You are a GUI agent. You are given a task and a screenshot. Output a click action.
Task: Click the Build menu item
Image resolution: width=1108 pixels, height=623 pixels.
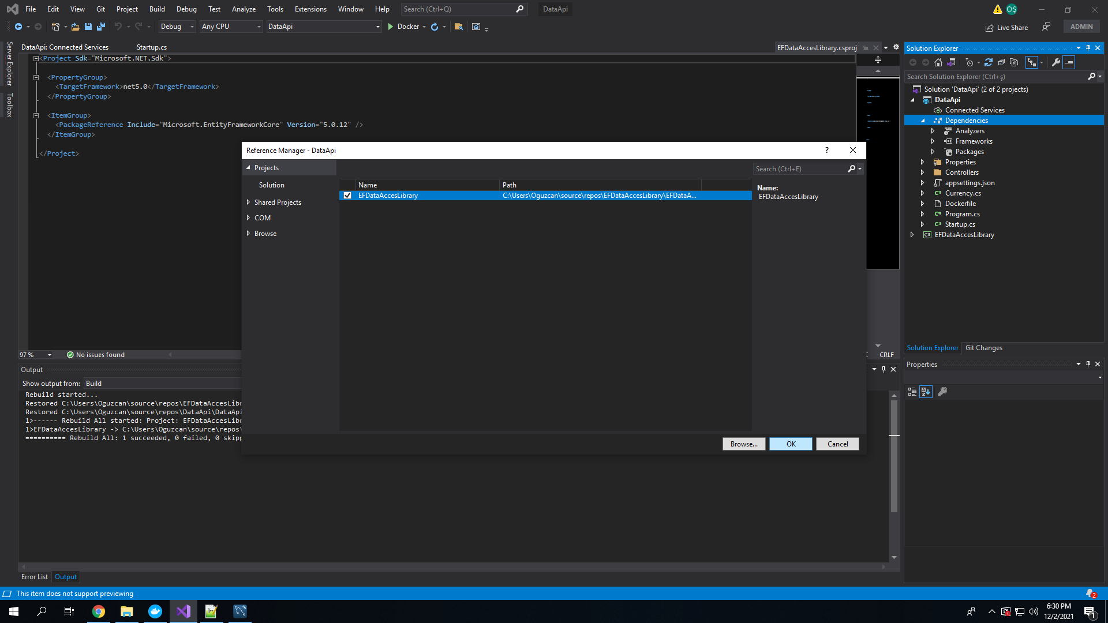tap(156, 9)
